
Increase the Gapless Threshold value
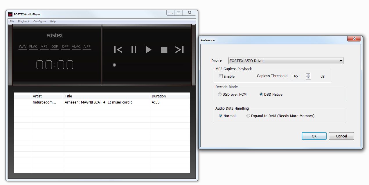[x=308, y=75]
